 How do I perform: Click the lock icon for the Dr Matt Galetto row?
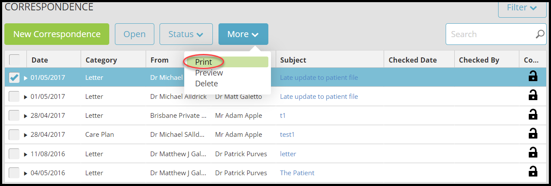click(x=533, y=95)
